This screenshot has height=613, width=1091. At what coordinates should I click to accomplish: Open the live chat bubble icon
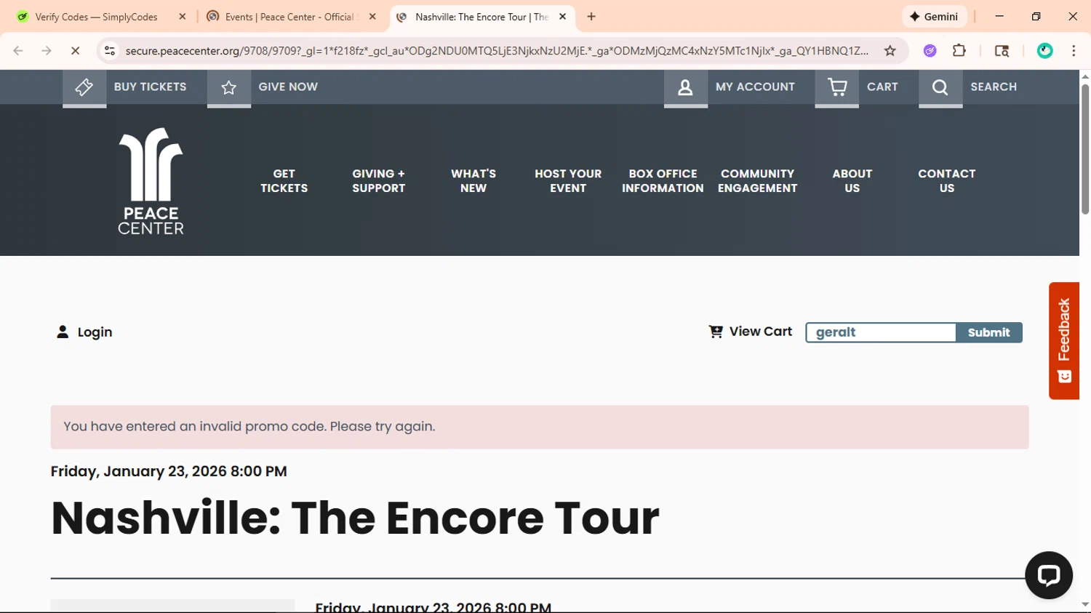[x=1048, y=575]
